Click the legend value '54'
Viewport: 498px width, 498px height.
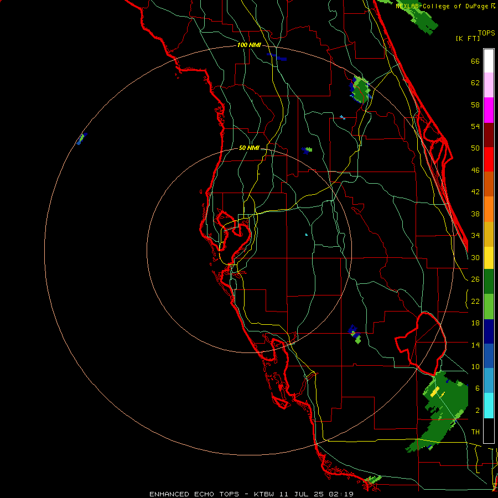[475, 126]
